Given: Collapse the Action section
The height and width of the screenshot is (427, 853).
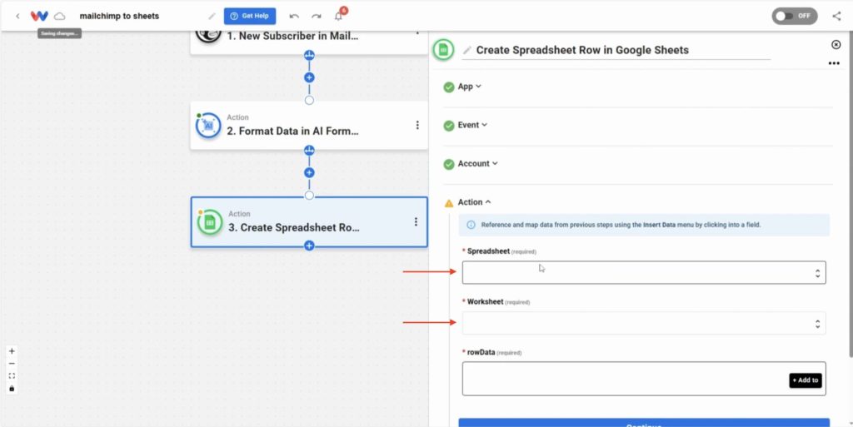Looking at the screenshot, I should tap(474, 202).
